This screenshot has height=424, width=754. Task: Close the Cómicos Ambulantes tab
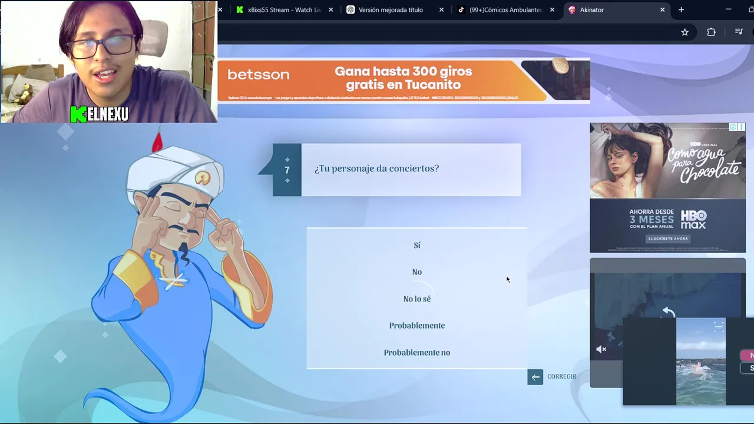552,10
